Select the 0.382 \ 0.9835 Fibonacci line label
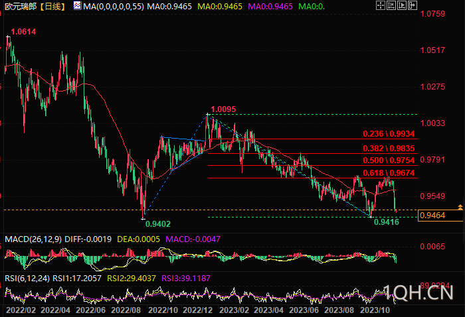Image resolution: width=465 pixels, height=317 pixels. tap(389, 149)
